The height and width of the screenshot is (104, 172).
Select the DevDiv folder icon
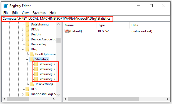(27, 34)
